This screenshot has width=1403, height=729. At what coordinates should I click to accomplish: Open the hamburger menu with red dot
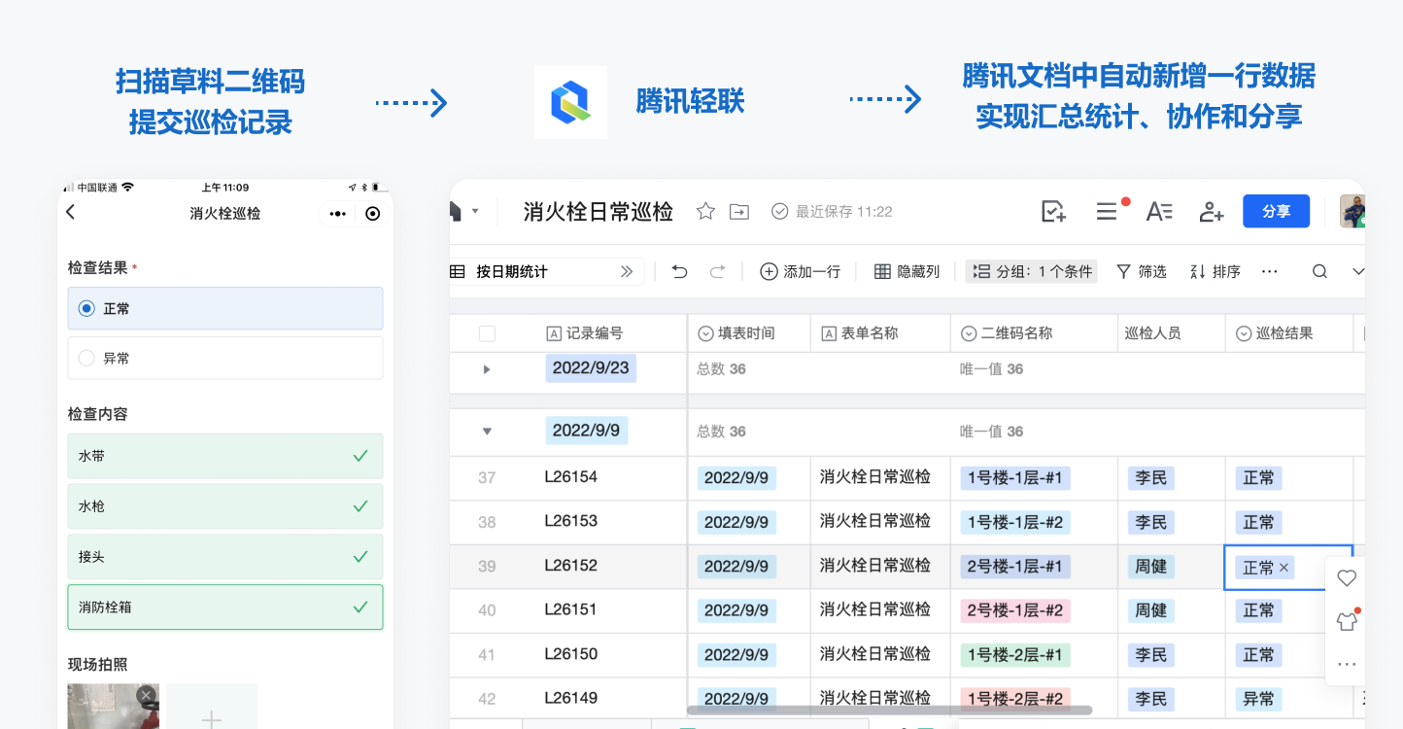coord(1108,211)
